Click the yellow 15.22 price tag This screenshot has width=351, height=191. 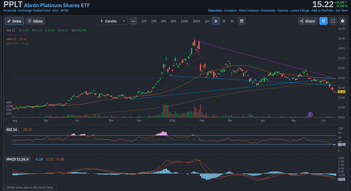[342, 92]
